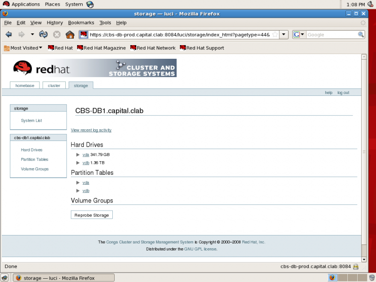Open the View menu

point(36,23)
